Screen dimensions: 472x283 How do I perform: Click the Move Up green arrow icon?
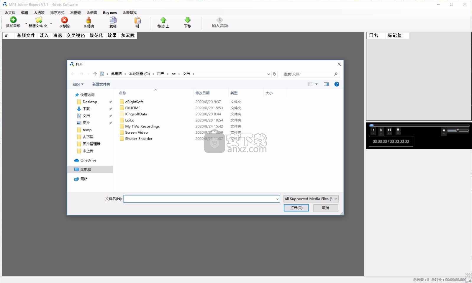point(163,20)
